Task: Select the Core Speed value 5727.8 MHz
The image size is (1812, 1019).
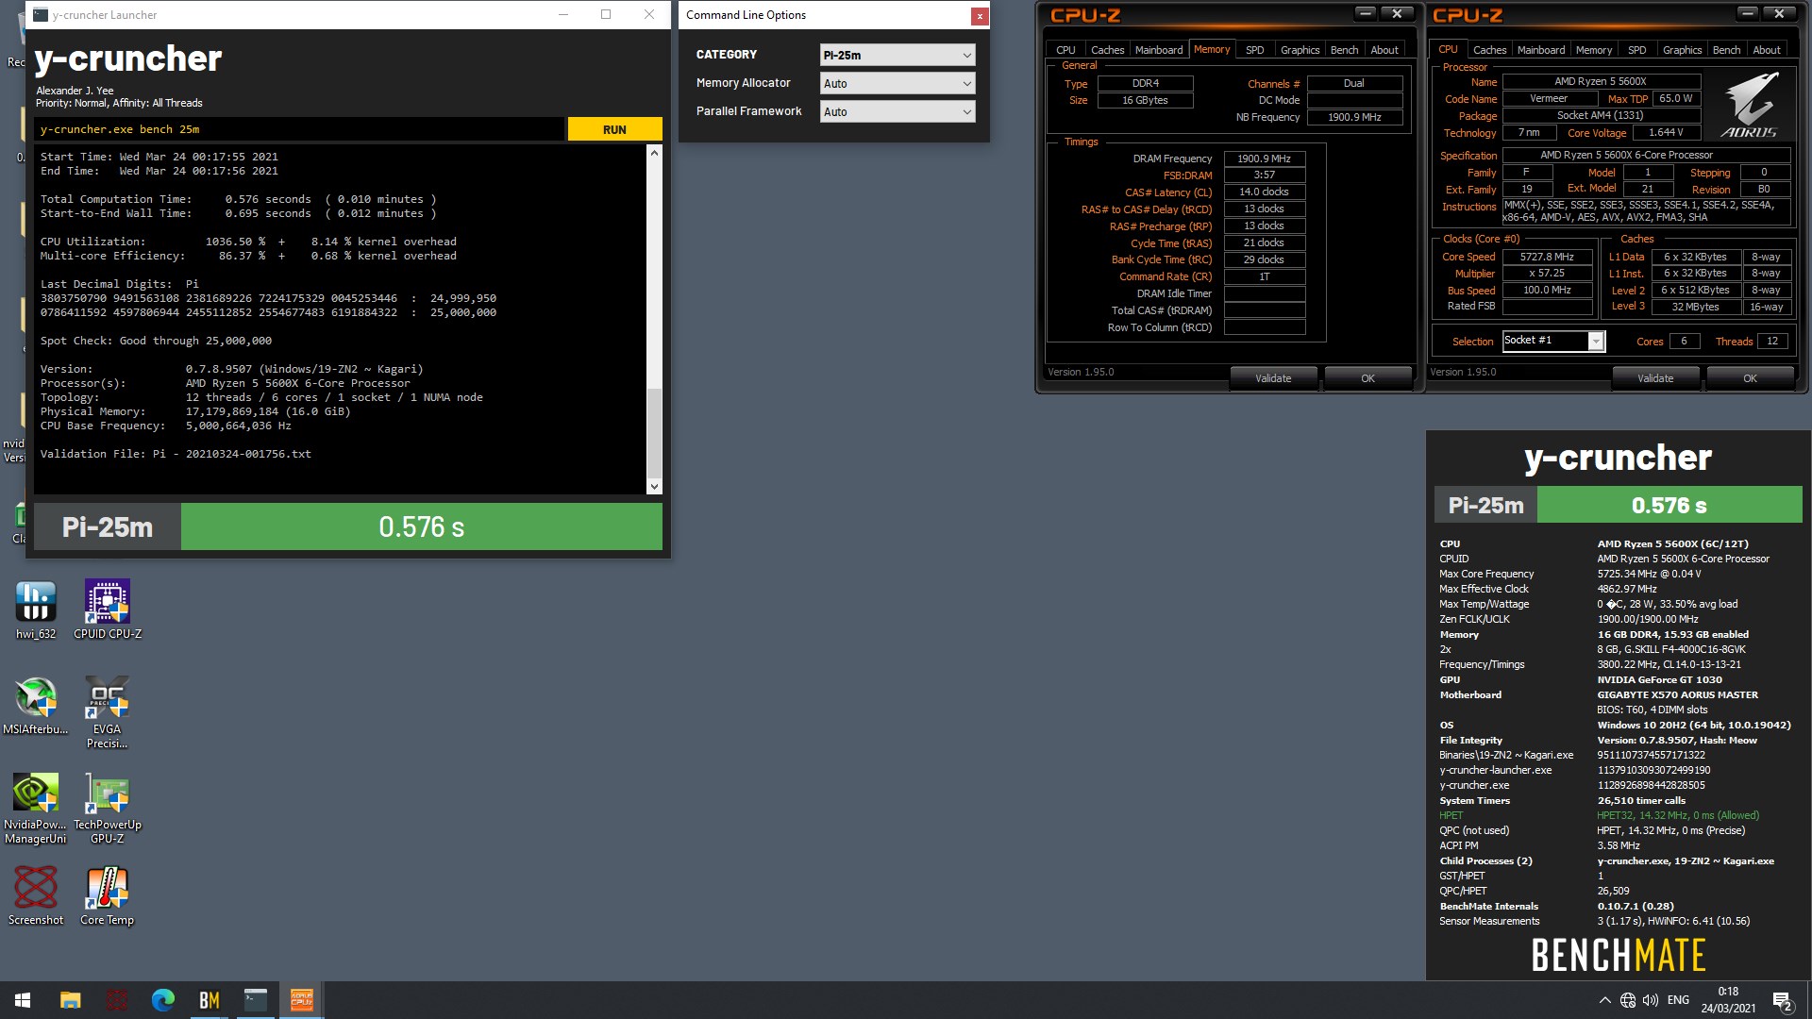Action: (1547, 257)
